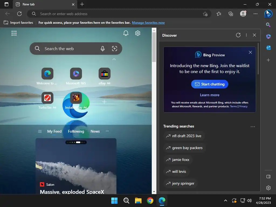
Task: Open tab actions menu icon
Action: pyautogui.click(x=6, y=4)
